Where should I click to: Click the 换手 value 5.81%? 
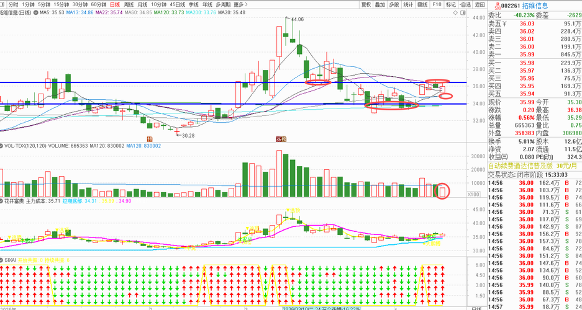(x=527, y=141)
